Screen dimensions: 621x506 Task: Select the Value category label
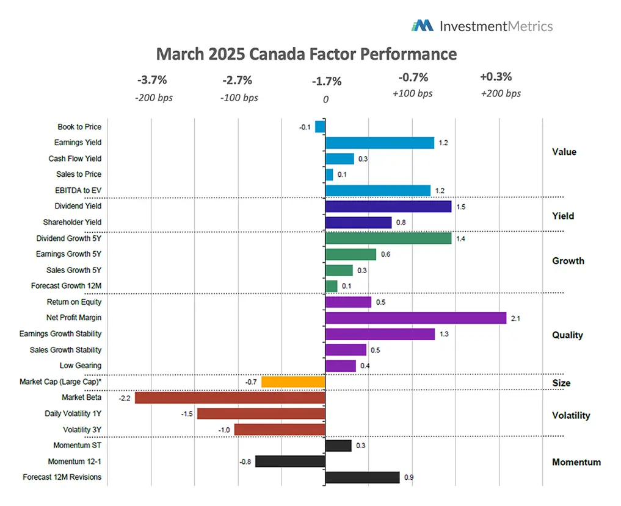point(564,152)
